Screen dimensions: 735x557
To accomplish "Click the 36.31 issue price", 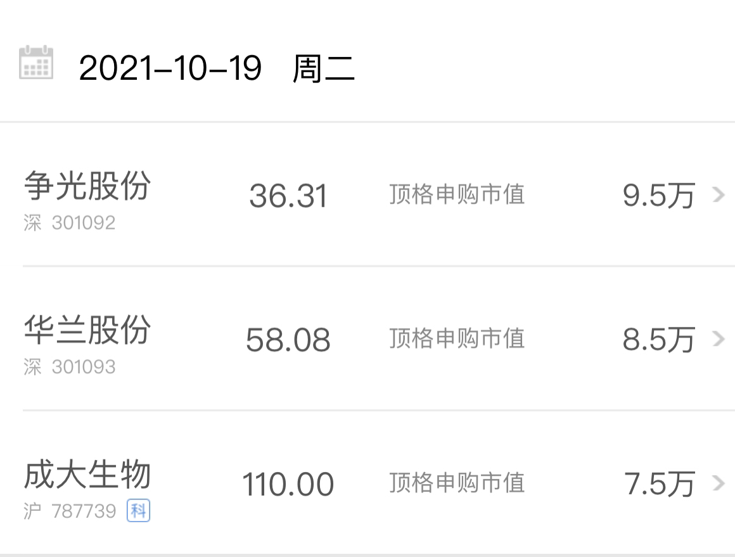I will 288,196.
